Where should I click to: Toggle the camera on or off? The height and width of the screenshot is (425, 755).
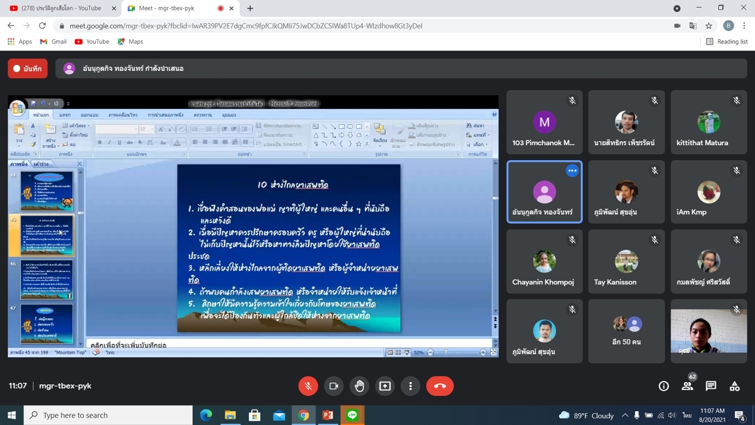[334, 386]
